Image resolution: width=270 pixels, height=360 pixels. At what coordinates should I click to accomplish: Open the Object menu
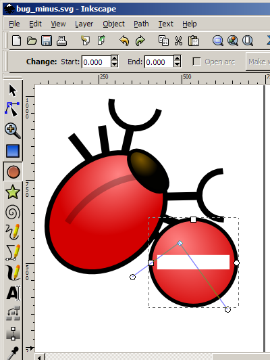pos(114,24)
